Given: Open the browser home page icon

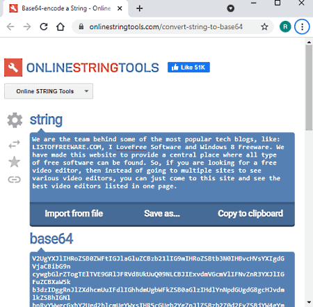Looking at the screenshot, I should [61, 27].
